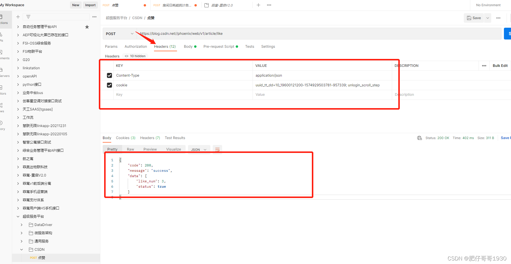Click the empty Value input cell
The height and width of the screenshot is (264, 511).
[x=322, y=95]
